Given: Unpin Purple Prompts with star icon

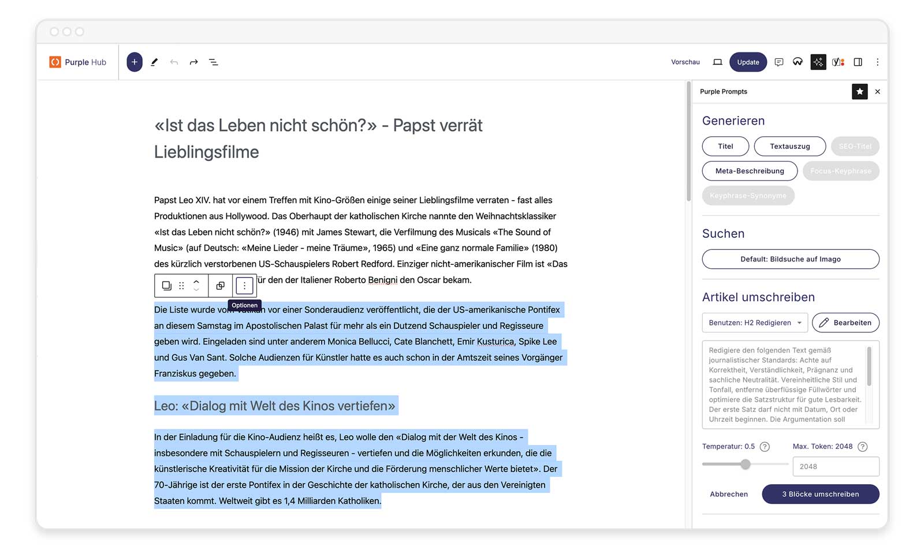Looking at the screenshot, I should (x=860, y=91).
